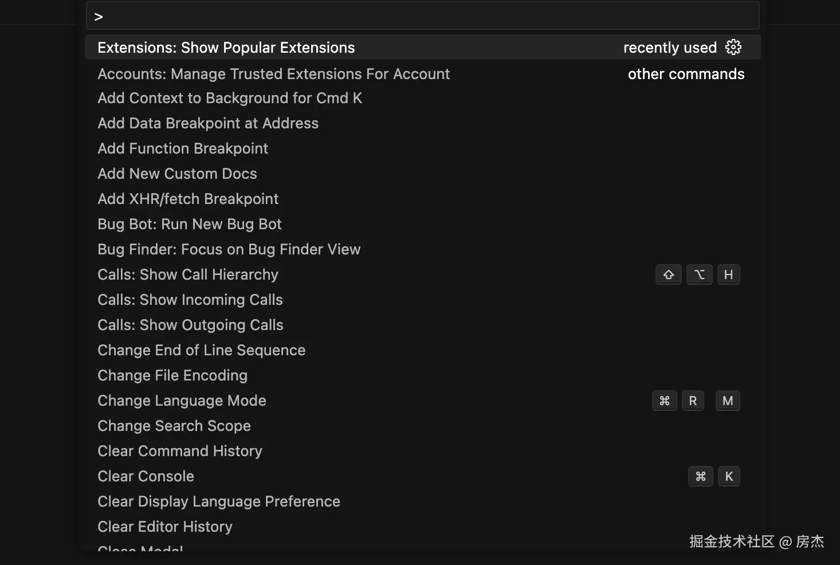Click the gear icon for Show Popular Extensions
This screenshot has width=840, height=565.
(x=733, y=47)
